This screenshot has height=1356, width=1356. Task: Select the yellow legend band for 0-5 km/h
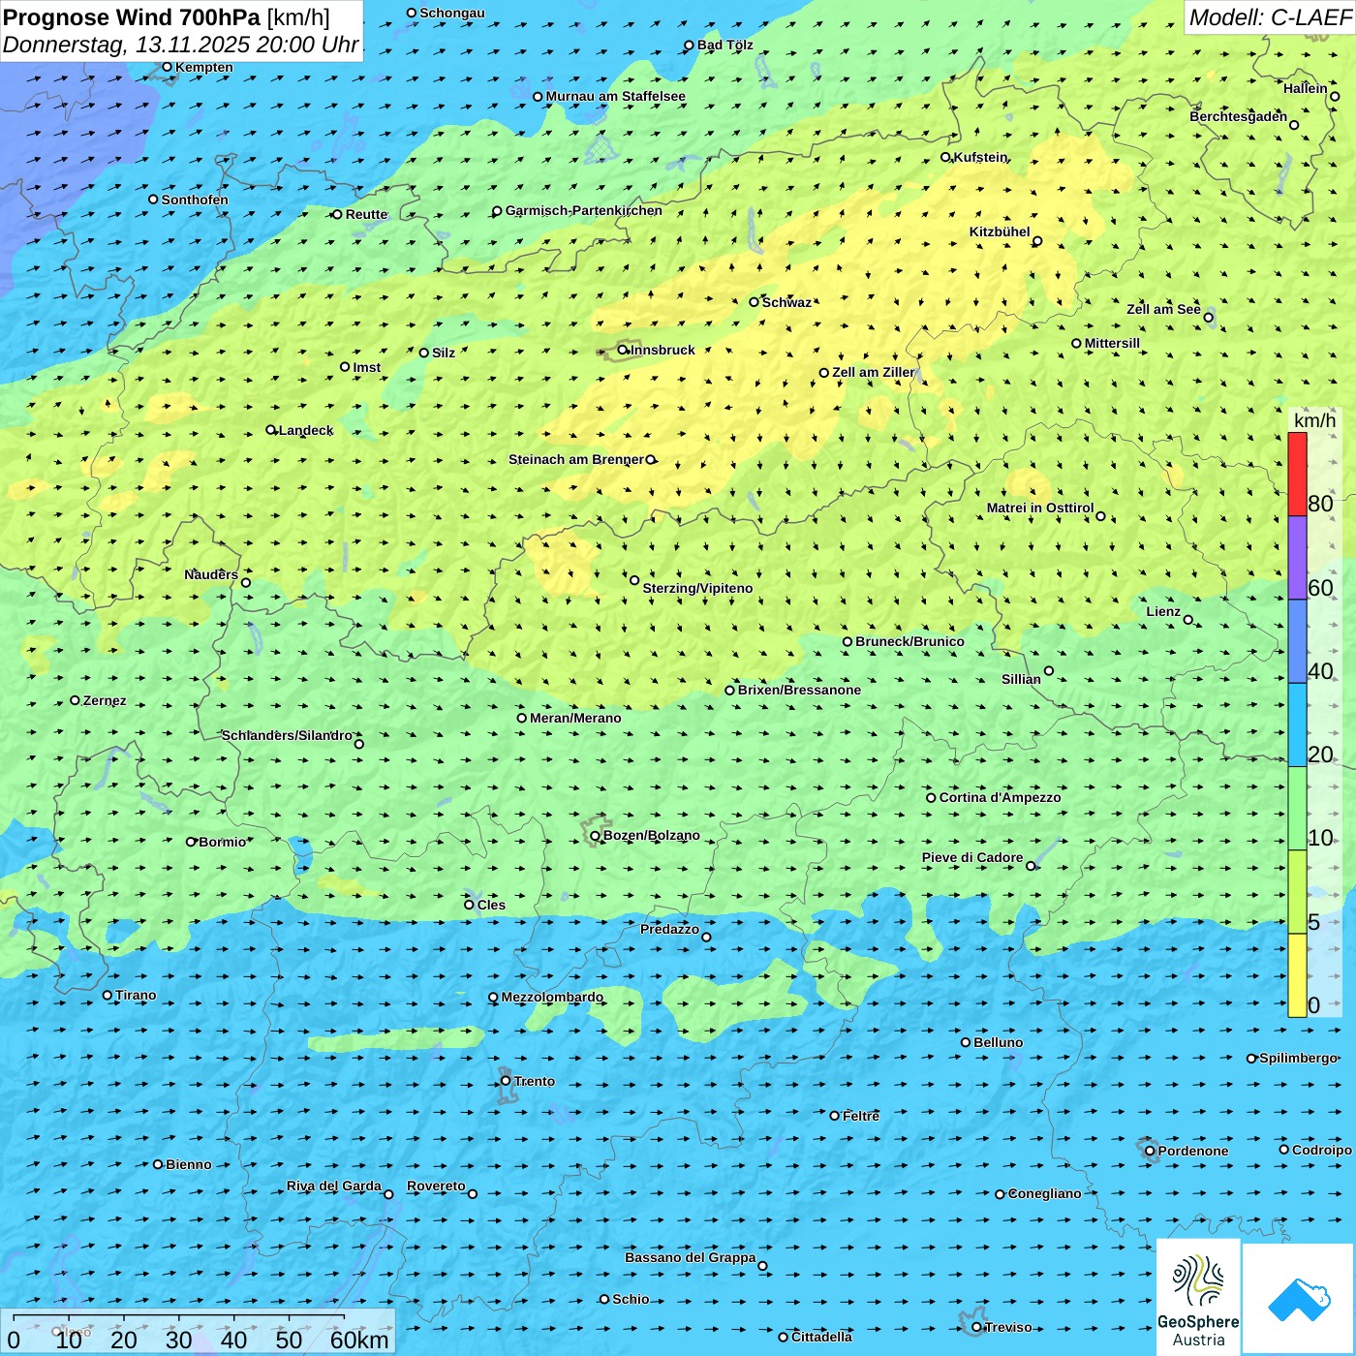[x=1297, y=974]
